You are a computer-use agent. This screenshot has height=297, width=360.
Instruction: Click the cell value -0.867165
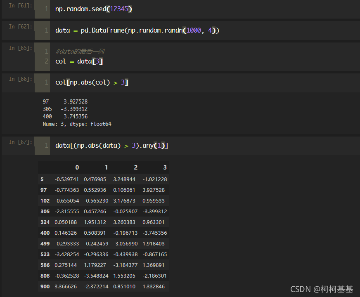click(x=155, y=255)
